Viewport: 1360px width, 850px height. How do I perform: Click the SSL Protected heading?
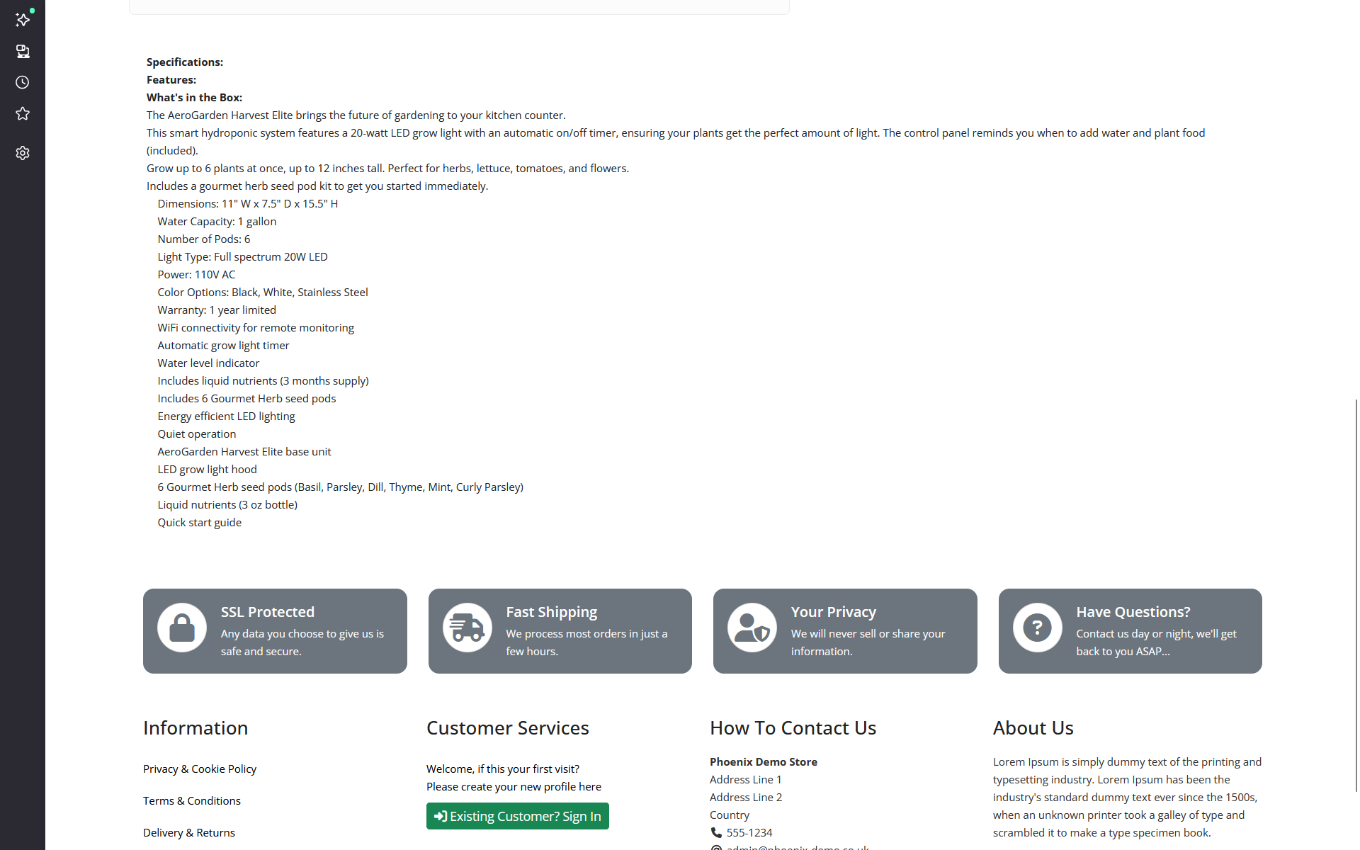click(268, 612)
